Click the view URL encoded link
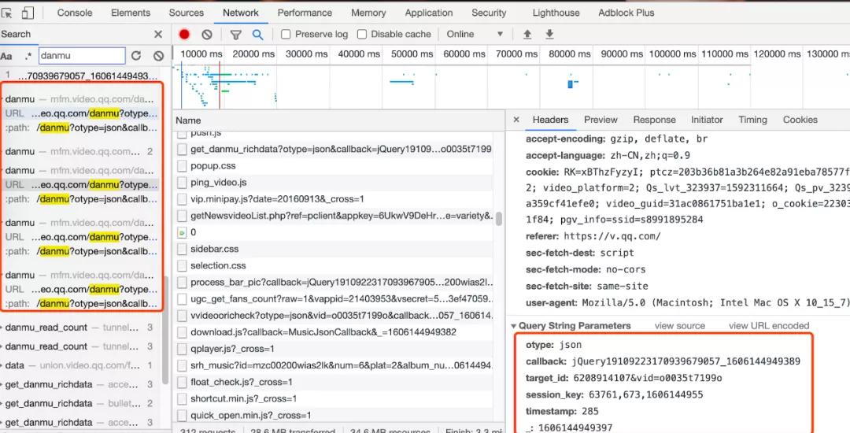Image resolution: width=850 pixels, height=433 pixels. (x=768, y=326)
